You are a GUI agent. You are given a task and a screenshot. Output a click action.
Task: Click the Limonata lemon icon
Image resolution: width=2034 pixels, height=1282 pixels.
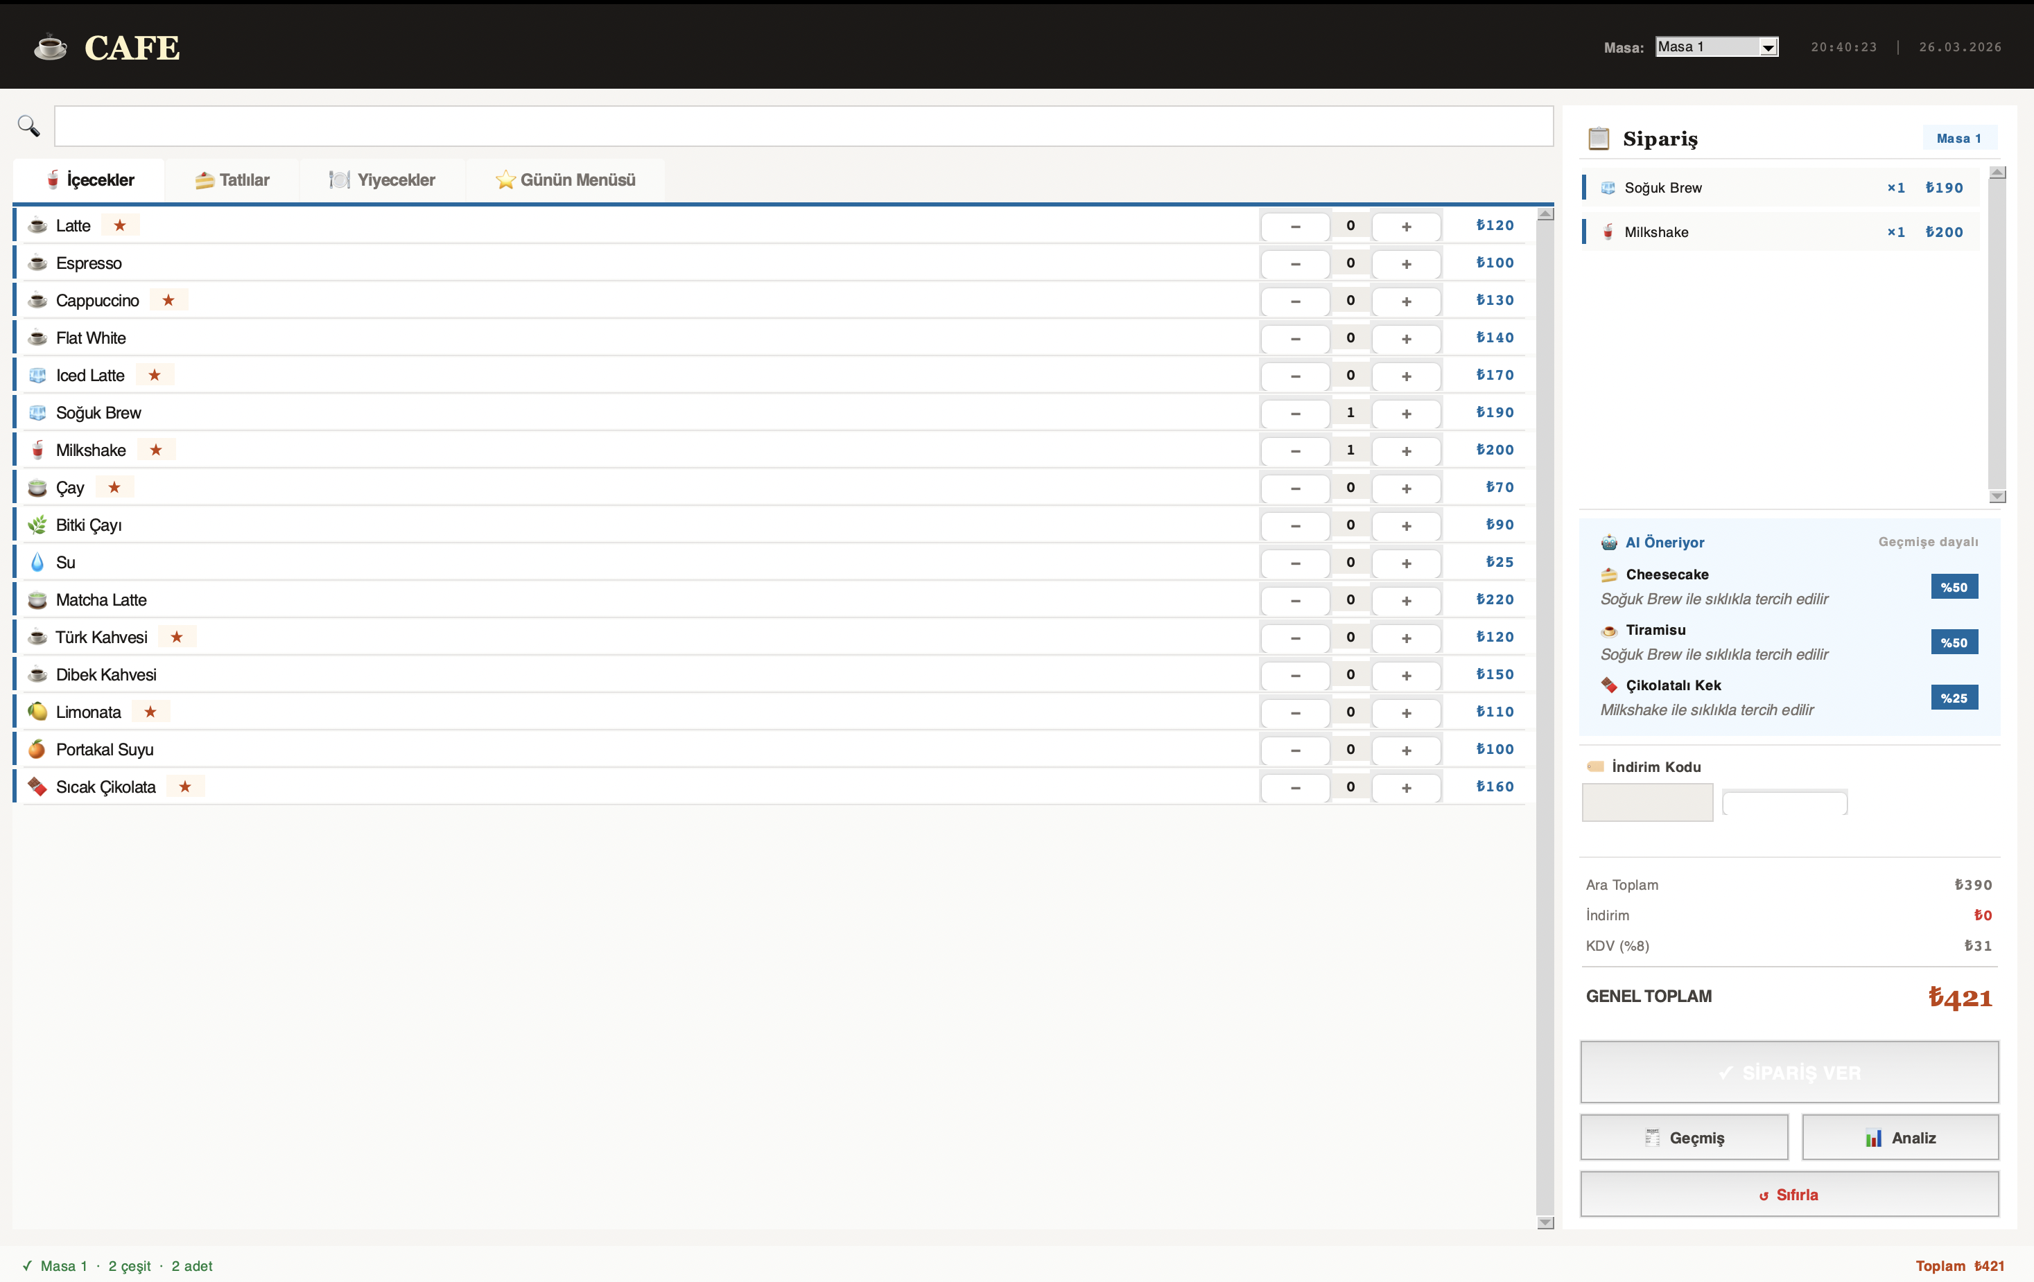(37, 712)
